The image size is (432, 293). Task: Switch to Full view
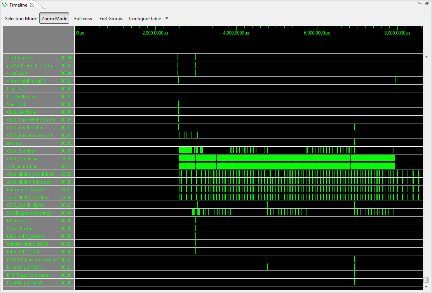(83, 19)
